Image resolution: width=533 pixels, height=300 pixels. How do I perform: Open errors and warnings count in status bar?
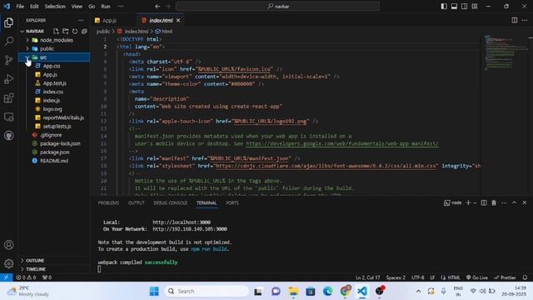[x=26, y=277]
